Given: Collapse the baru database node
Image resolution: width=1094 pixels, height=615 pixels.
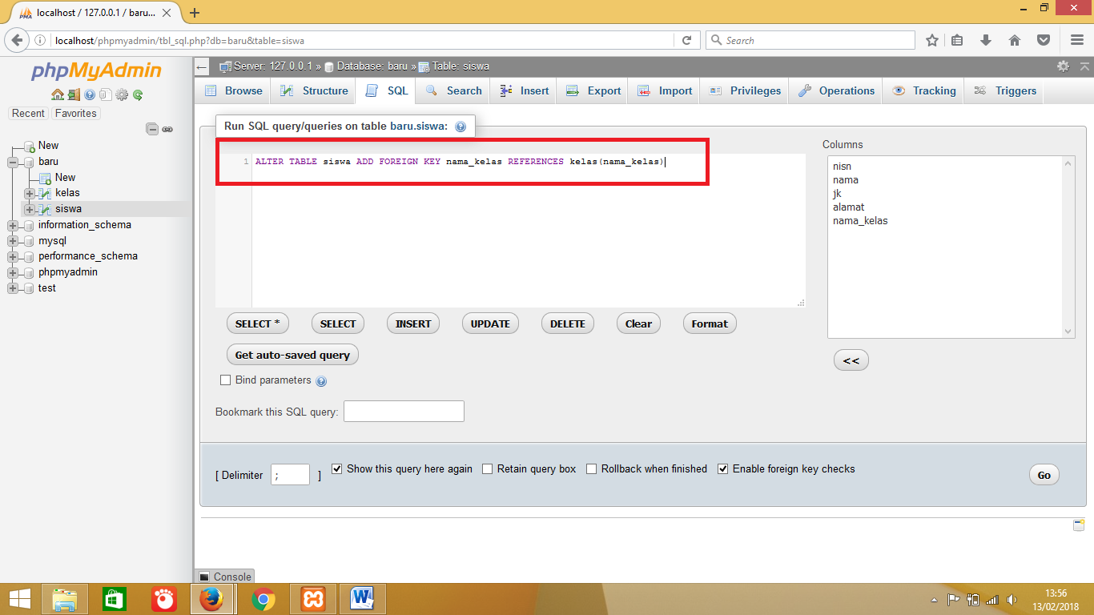Looking at the screenshot, I should click(x=11, y=161).
